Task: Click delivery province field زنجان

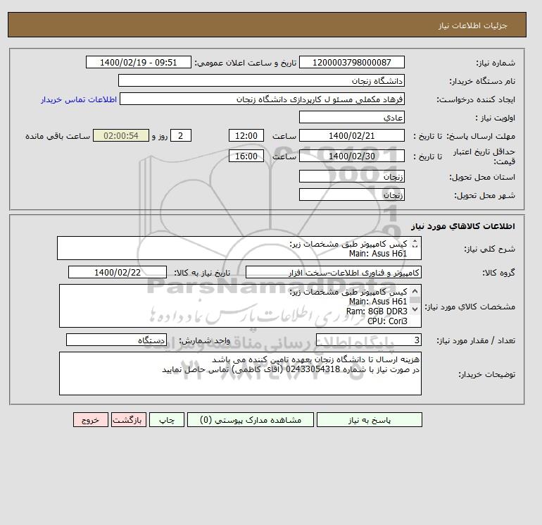Action: pos(351,176)
